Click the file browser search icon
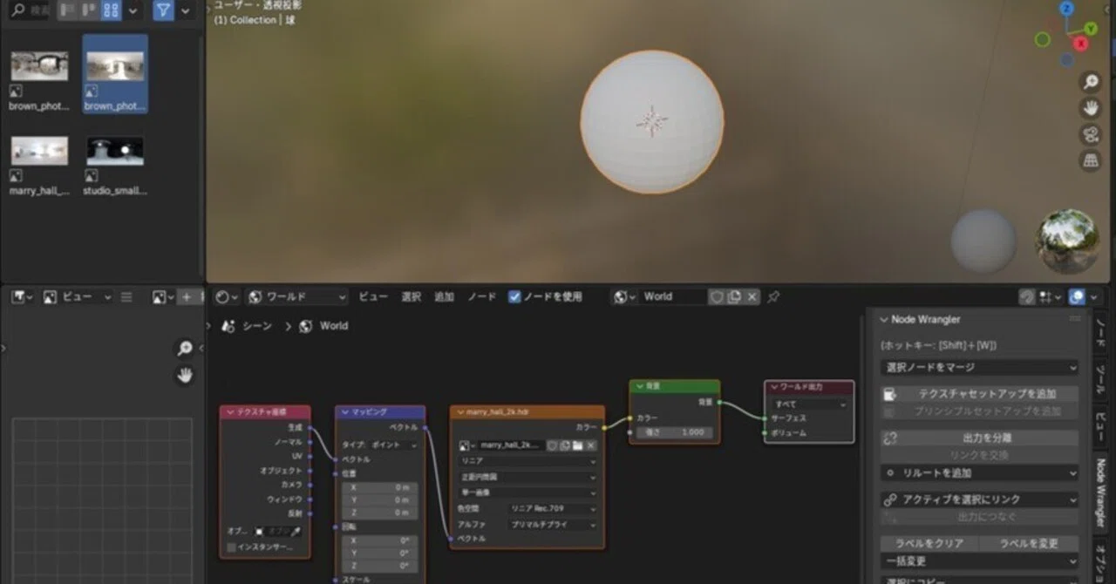The height and width of the screenshot is (584, 1116). 17,10
